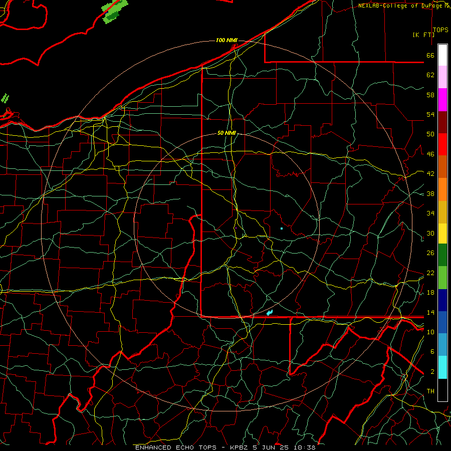Click the "54" legend label
451x451 pixels.
pyautogui.click(x=430, y=114)
